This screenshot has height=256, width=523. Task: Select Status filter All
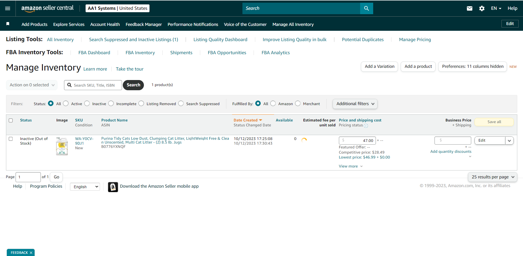51,103
